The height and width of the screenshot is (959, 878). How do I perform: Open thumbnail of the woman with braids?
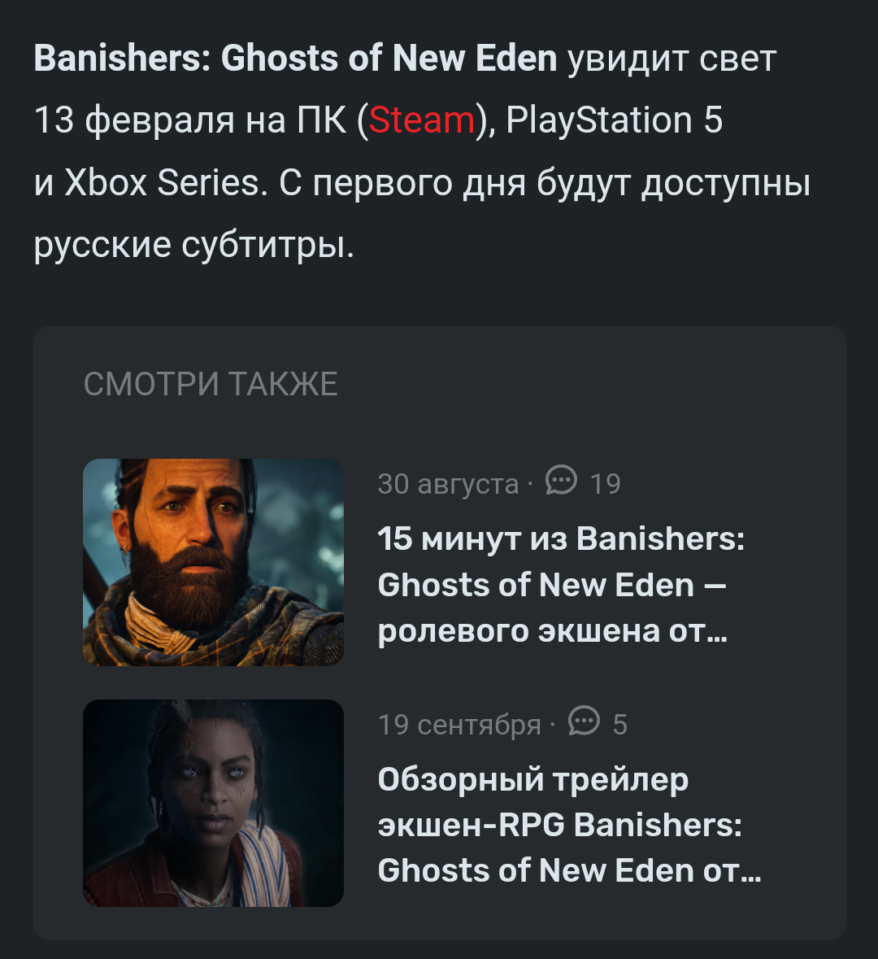pyautogui.click(x=213, y=803)
